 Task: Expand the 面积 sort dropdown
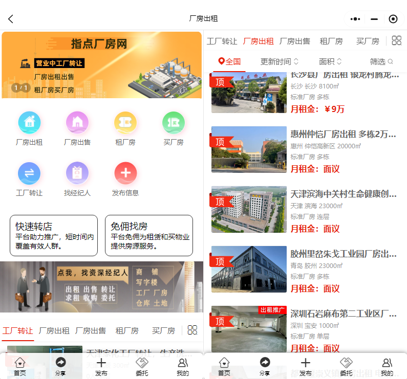[x=330, y=61]
